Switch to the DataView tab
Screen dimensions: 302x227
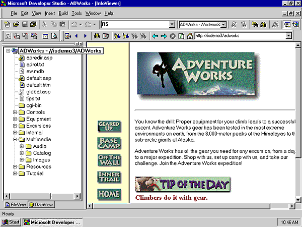pyautogui.click(x=42, y=205)
